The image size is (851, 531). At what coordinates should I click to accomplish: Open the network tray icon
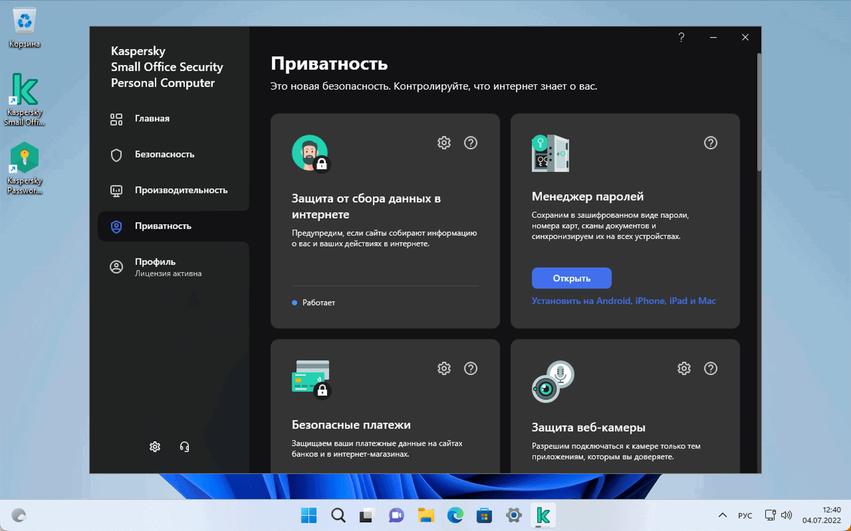pos(770,515)
